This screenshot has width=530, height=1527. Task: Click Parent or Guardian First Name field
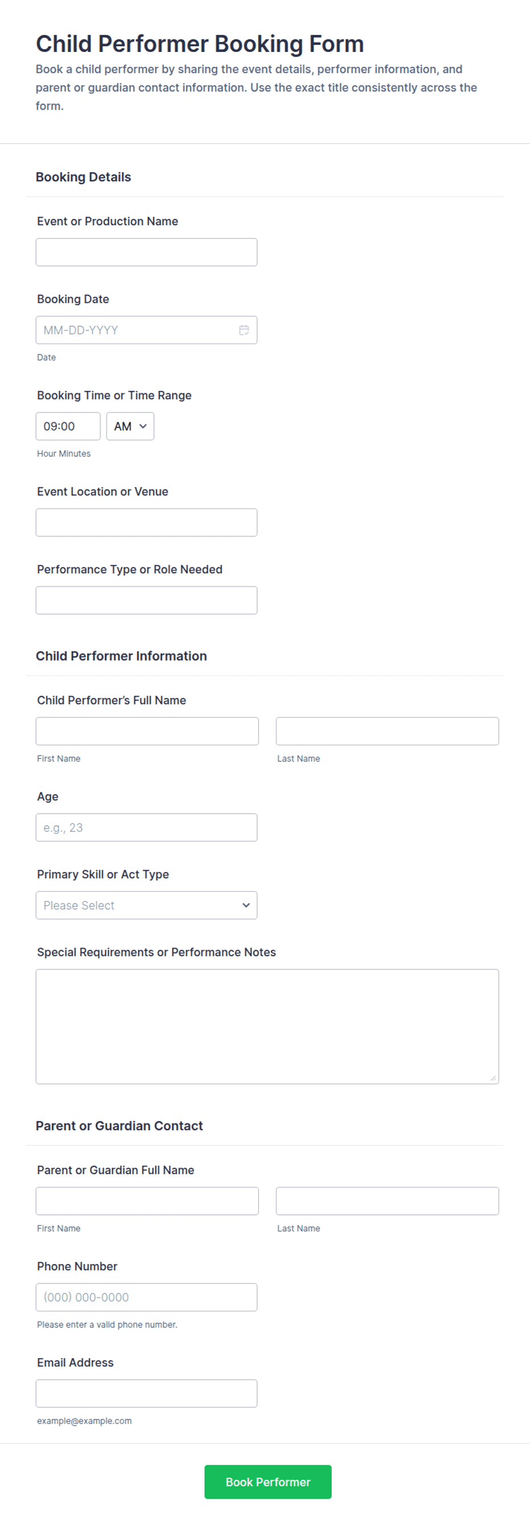(147, 1201)
